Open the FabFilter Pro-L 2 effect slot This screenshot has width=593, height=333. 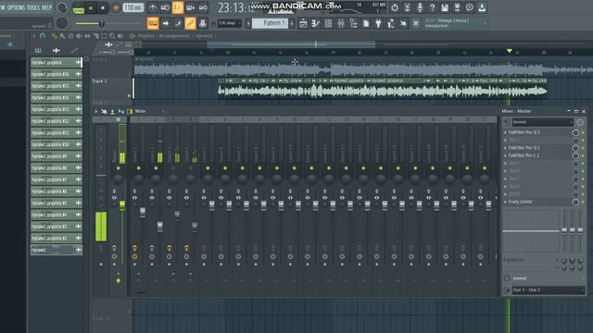pyautogui.click(x=524, y=155)
